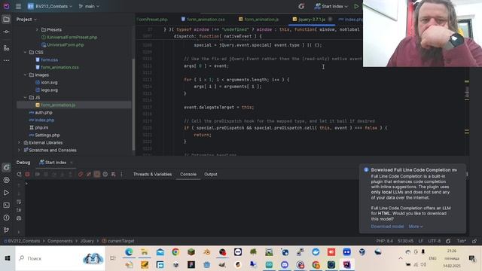The width and height of the screenshot is (482, 271).
Task: Resume program in debugger toolbar
Action: (38, 174)
